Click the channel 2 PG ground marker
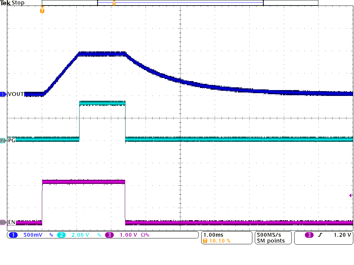Viewport: 354px width, 265px height. pos(3,140)
